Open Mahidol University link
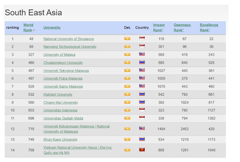The width and height of the screenshot is (240, 162). point(58,94)
